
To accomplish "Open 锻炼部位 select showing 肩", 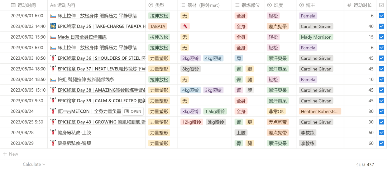I will tap(239, 58).
